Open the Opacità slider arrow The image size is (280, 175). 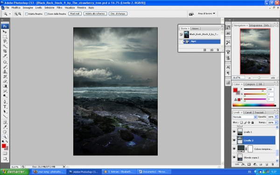pos(276,117)
